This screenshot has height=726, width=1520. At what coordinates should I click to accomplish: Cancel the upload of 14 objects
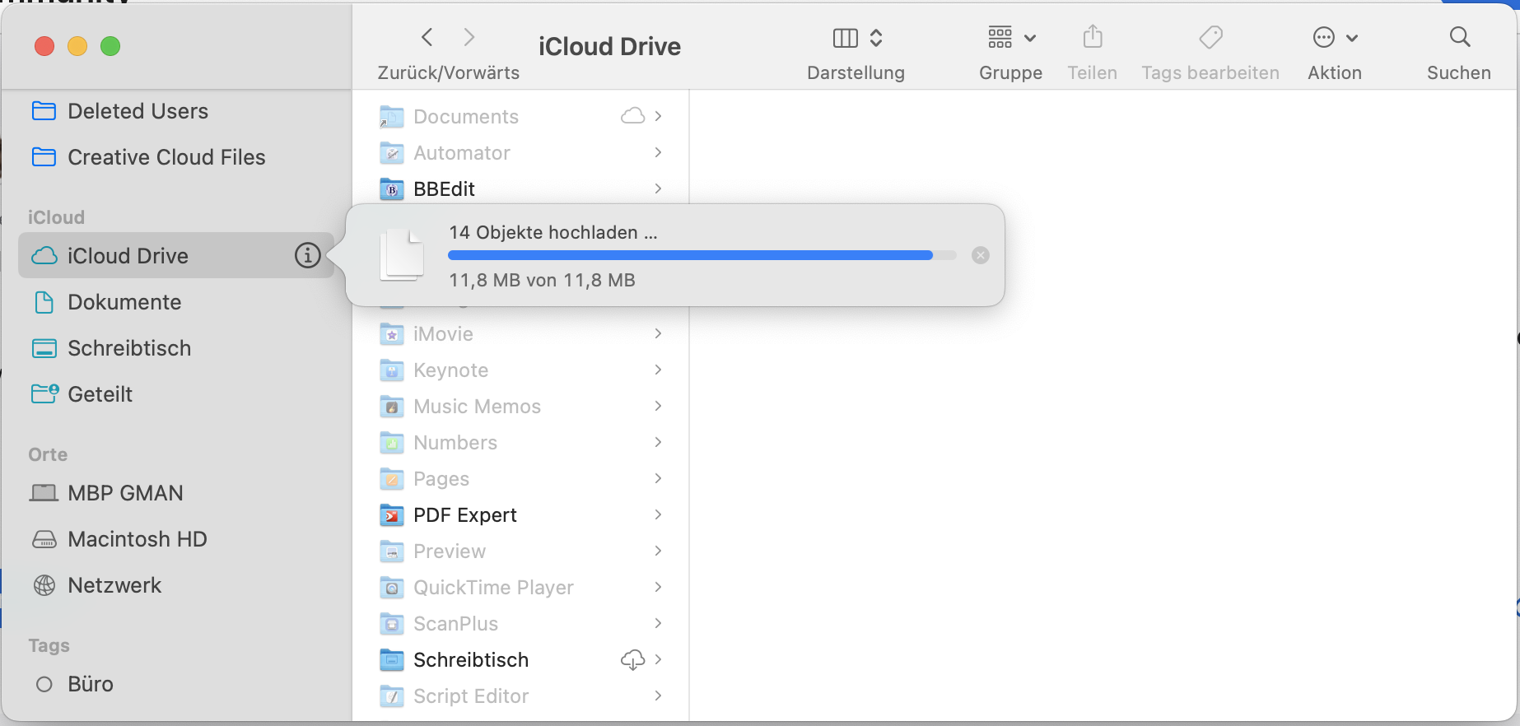tap(980, 255)
